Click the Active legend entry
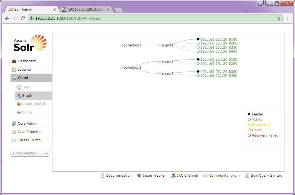 [255, 119]
